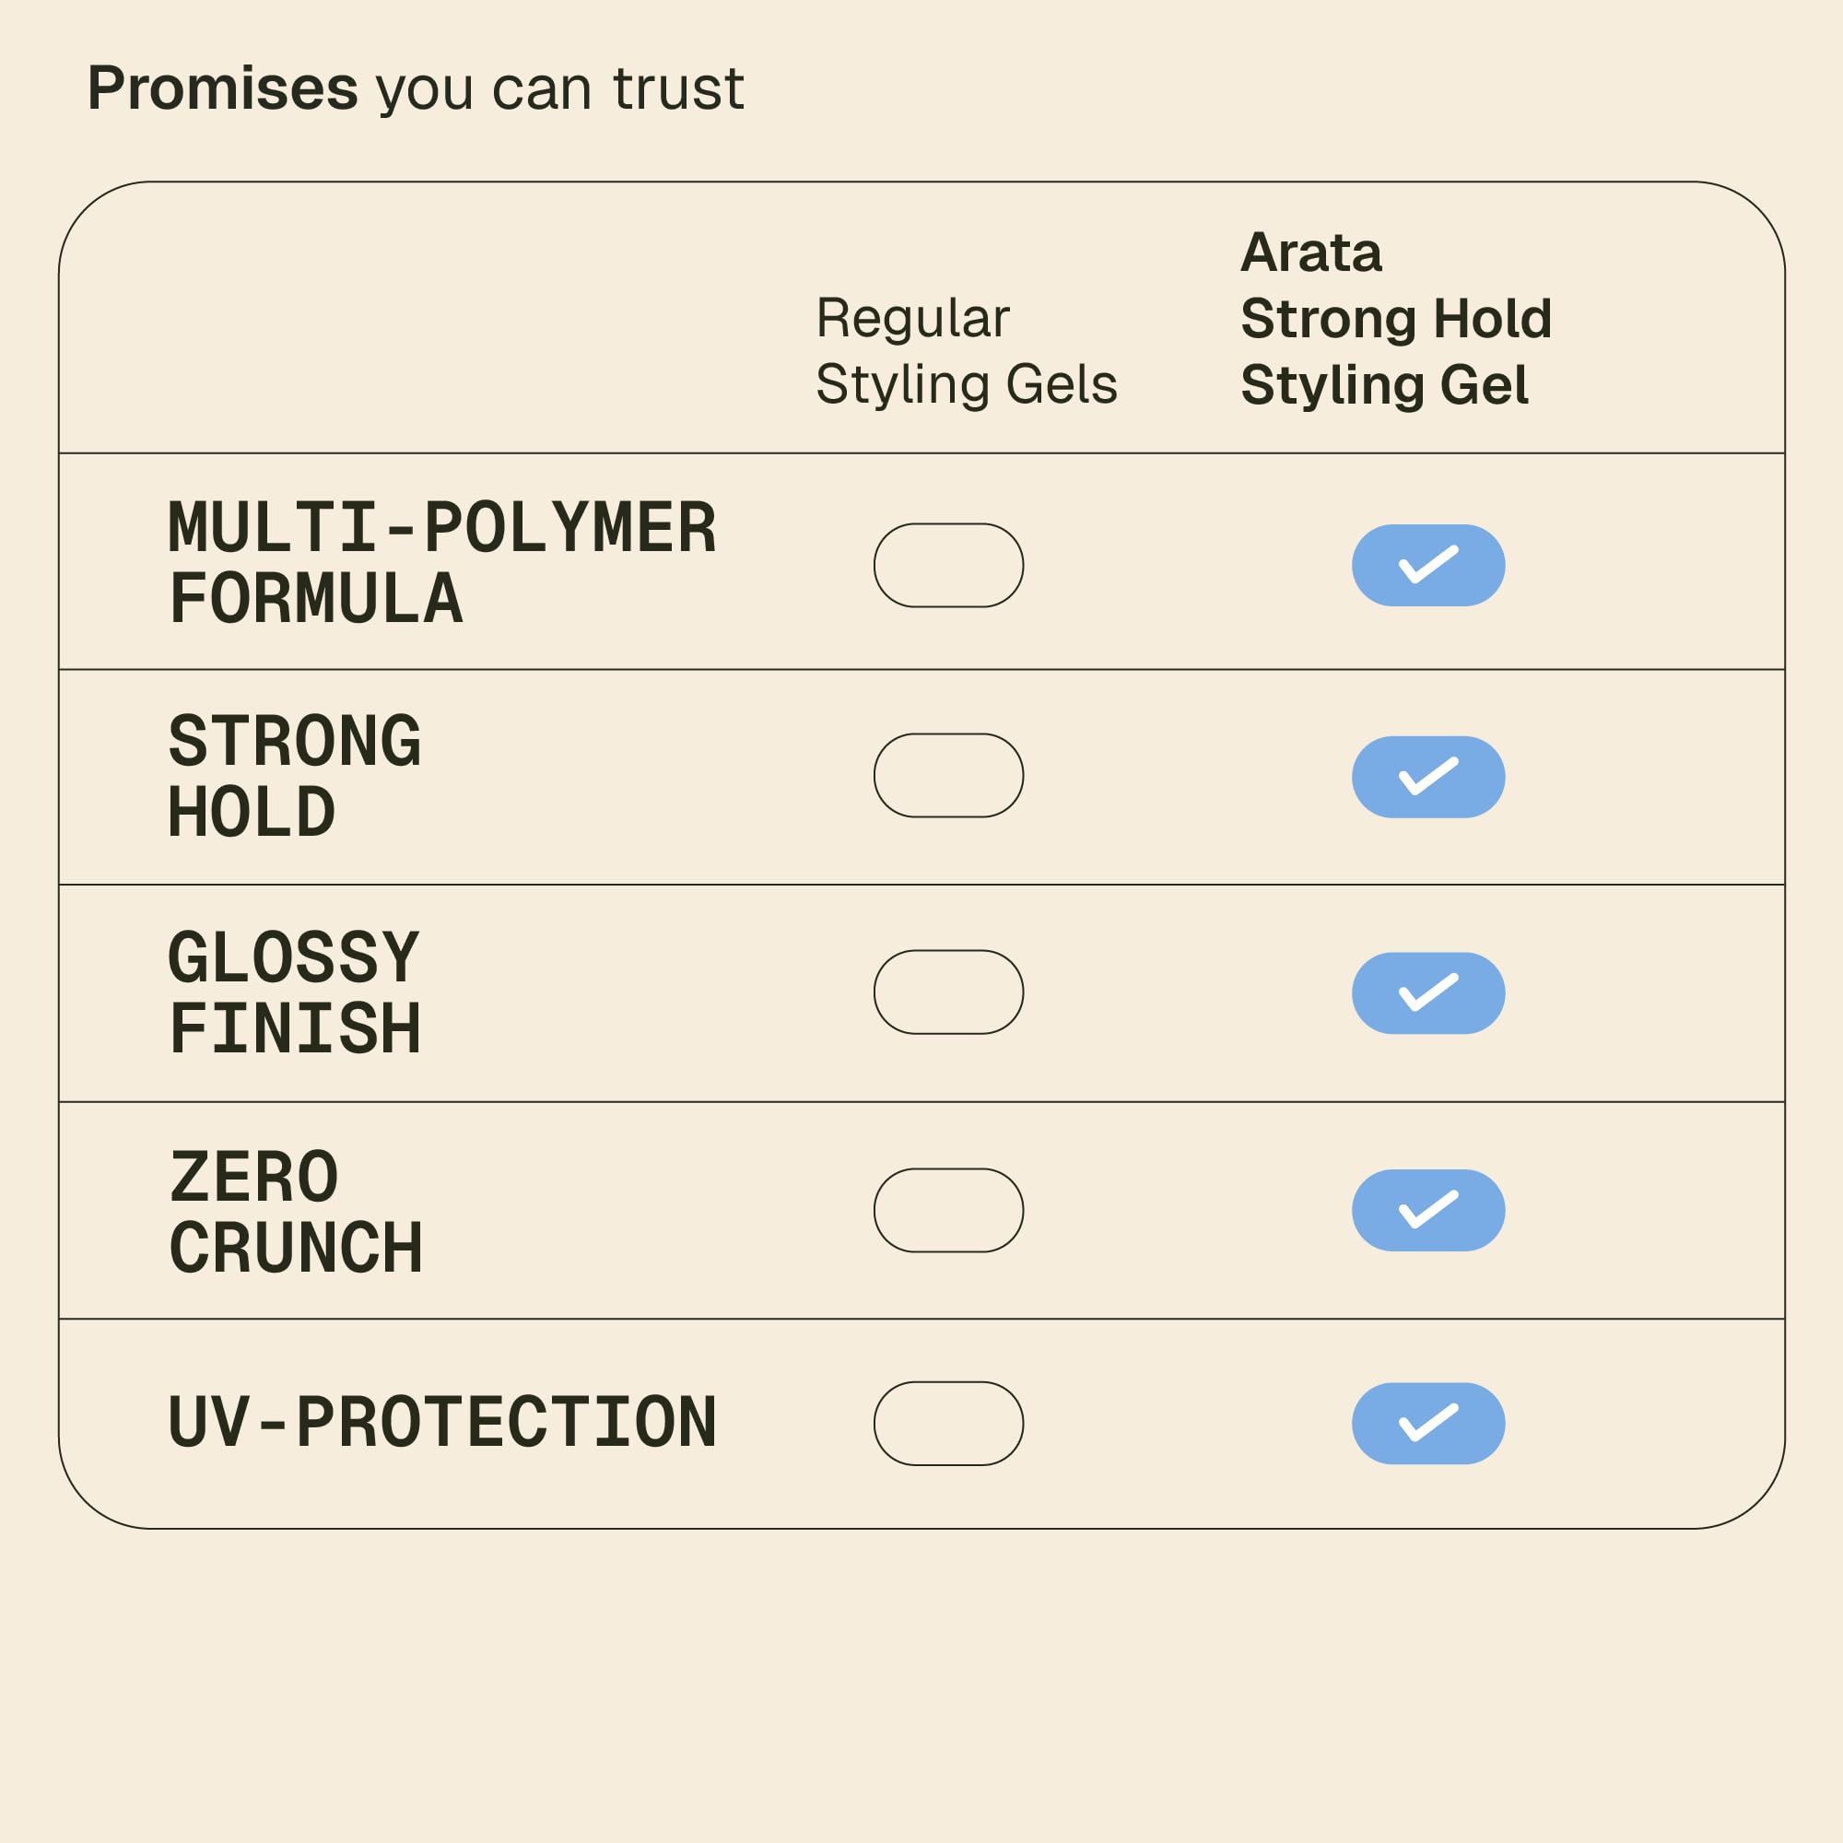Click the Glossy Finish feature label

pyautogui.click(x=294, y=993)
